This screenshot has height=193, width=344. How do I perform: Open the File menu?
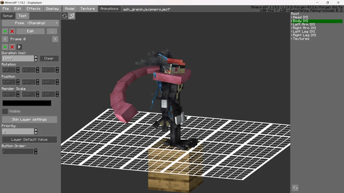6,9
